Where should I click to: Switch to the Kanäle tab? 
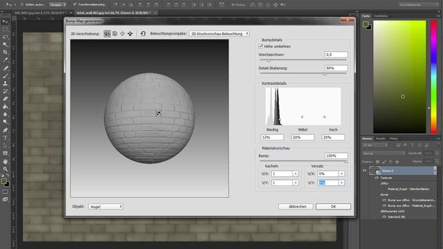click(381, 138)
